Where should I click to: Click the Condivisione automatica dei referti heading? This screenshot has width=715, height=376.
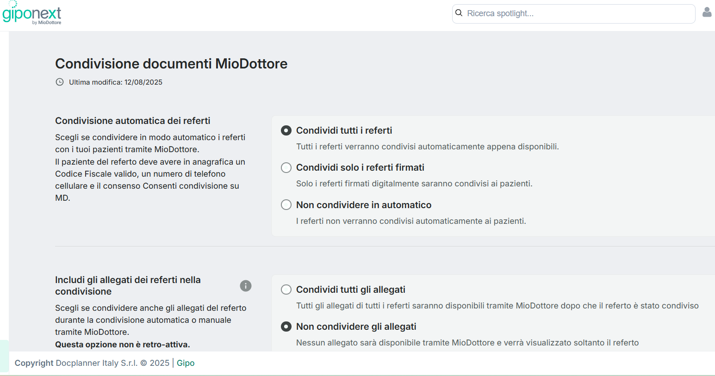click(x=133, y=121)
